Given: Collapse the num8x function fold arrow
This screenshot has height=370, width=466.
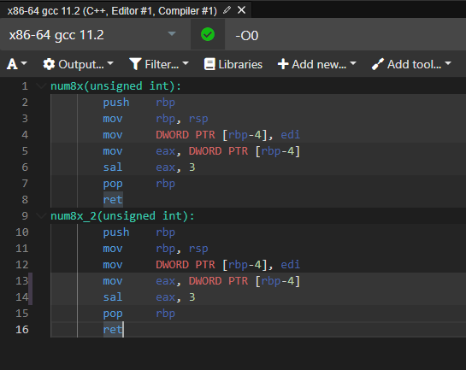Looking at the screenshot, I should pos(41,86).
